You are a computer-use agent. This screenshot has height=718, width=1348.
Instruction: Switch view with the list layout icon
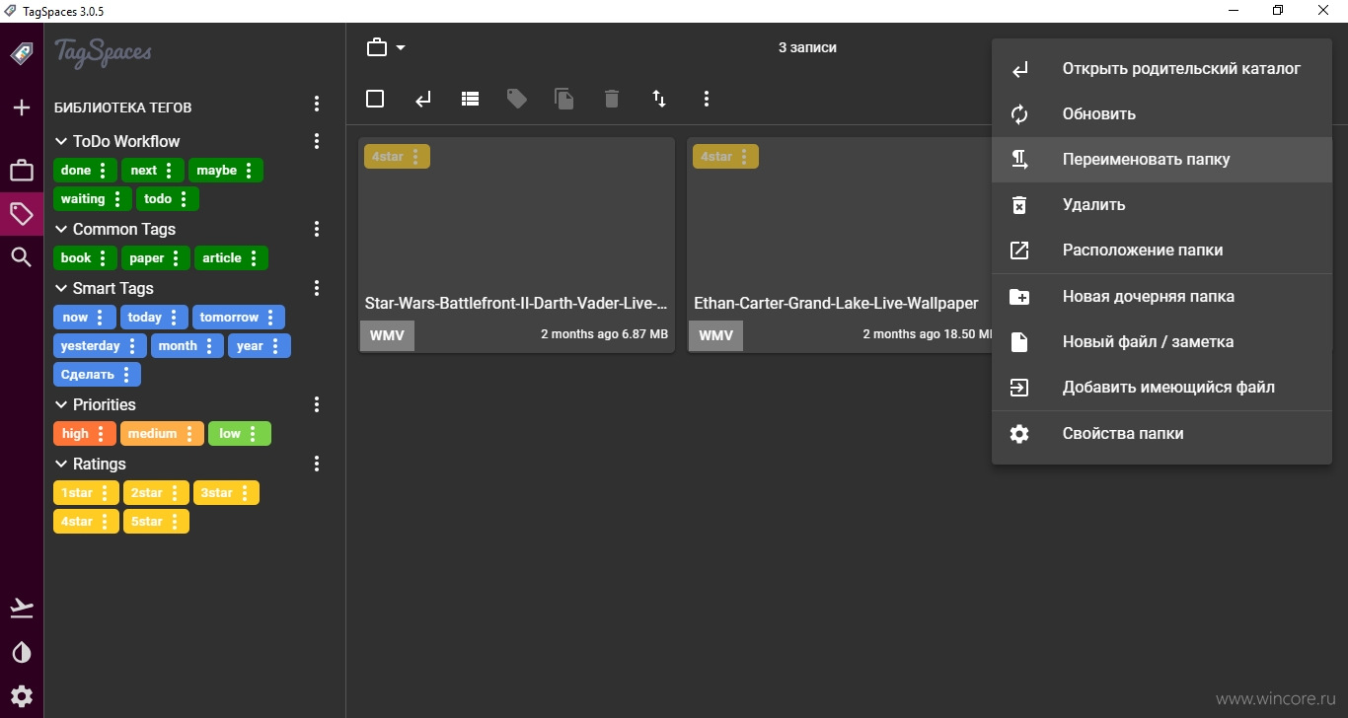tap(470, 99)
